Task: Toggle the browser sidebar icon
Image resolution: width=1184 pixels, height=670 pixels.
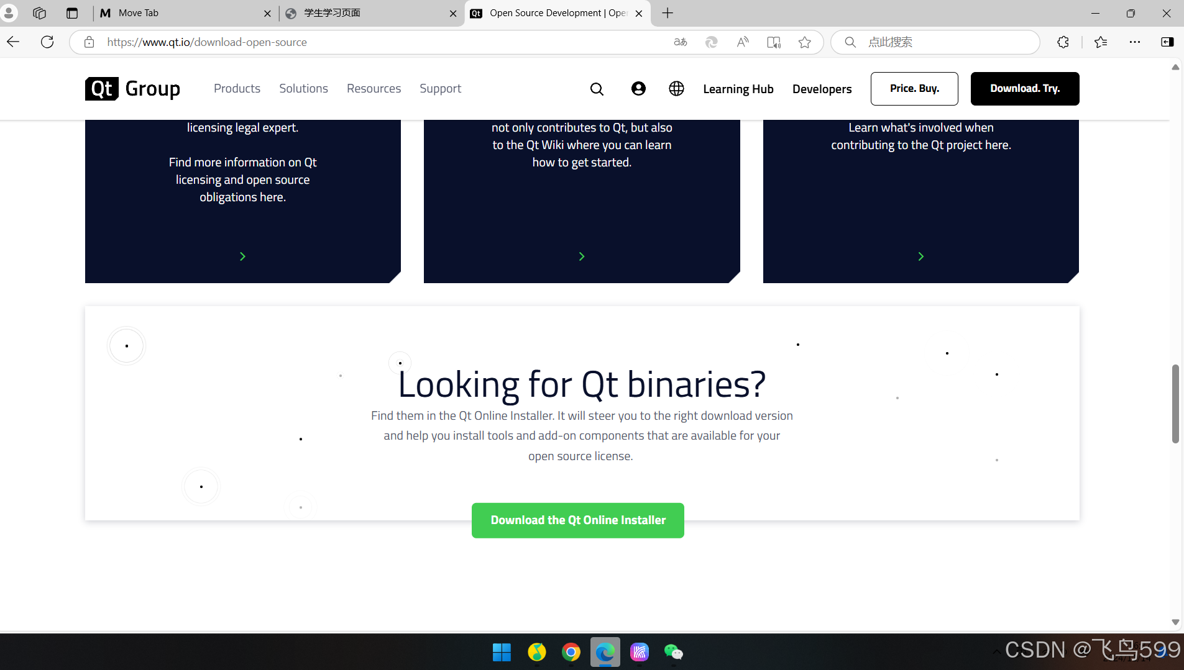Action: pyautogui.click(x=1167, y=42)
